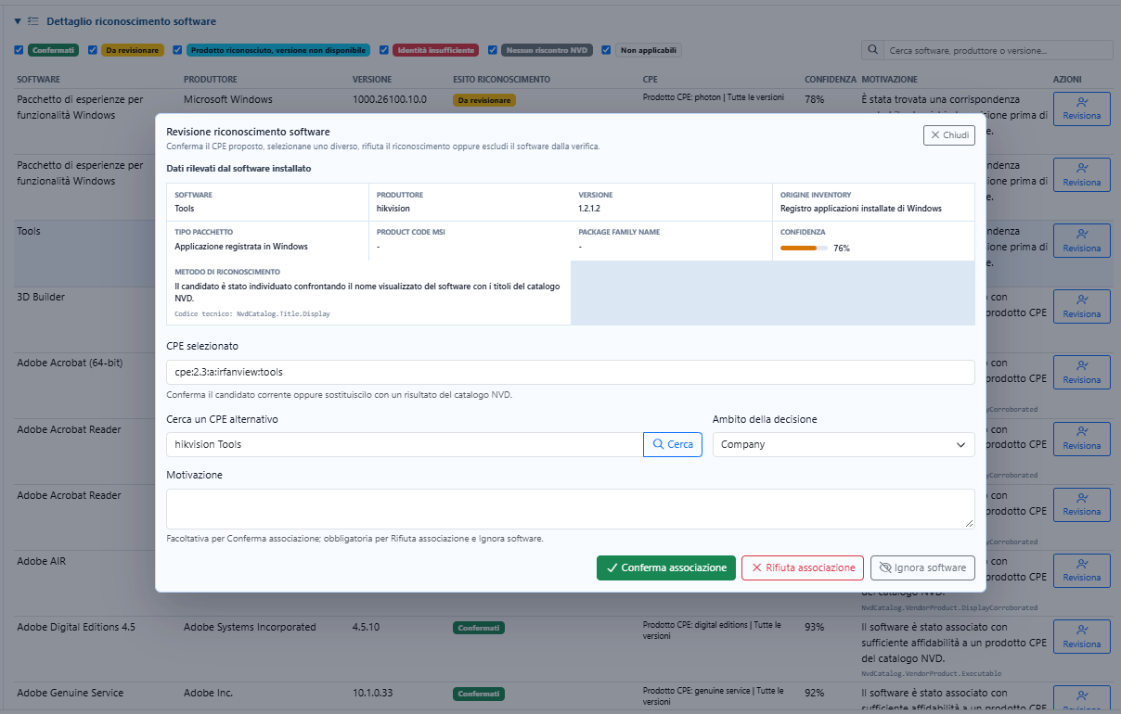Viewport: 1121px width, 714px height.
Task: Open Revisiona for the Adobe AIR row
Action: click(1082, 569)
